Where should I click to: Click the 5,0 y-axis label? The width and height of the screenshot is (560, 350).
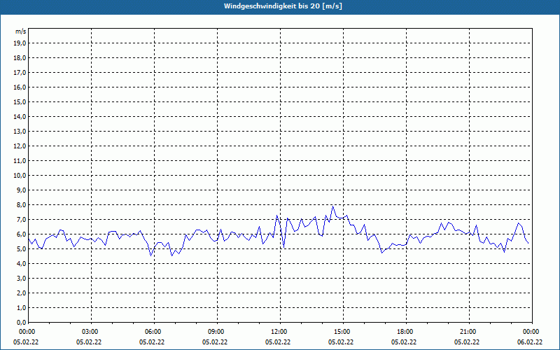pyautogui.click(x=22, y=249)
